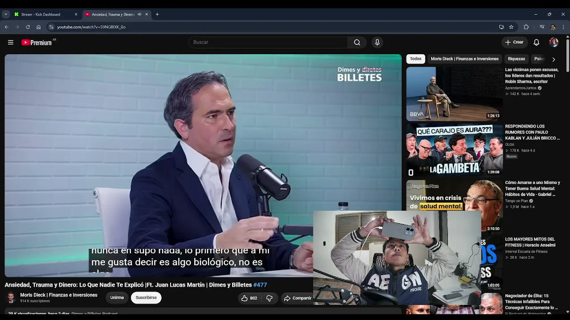Viewport: 570px width, 320px height.
Task: Open video LOS MAYORES MITOS DEL FITNESS
Action: 530,242
